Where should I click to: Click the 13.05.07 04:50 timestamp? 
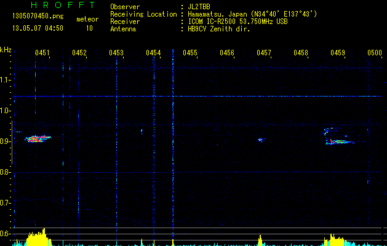click(37, 28)
